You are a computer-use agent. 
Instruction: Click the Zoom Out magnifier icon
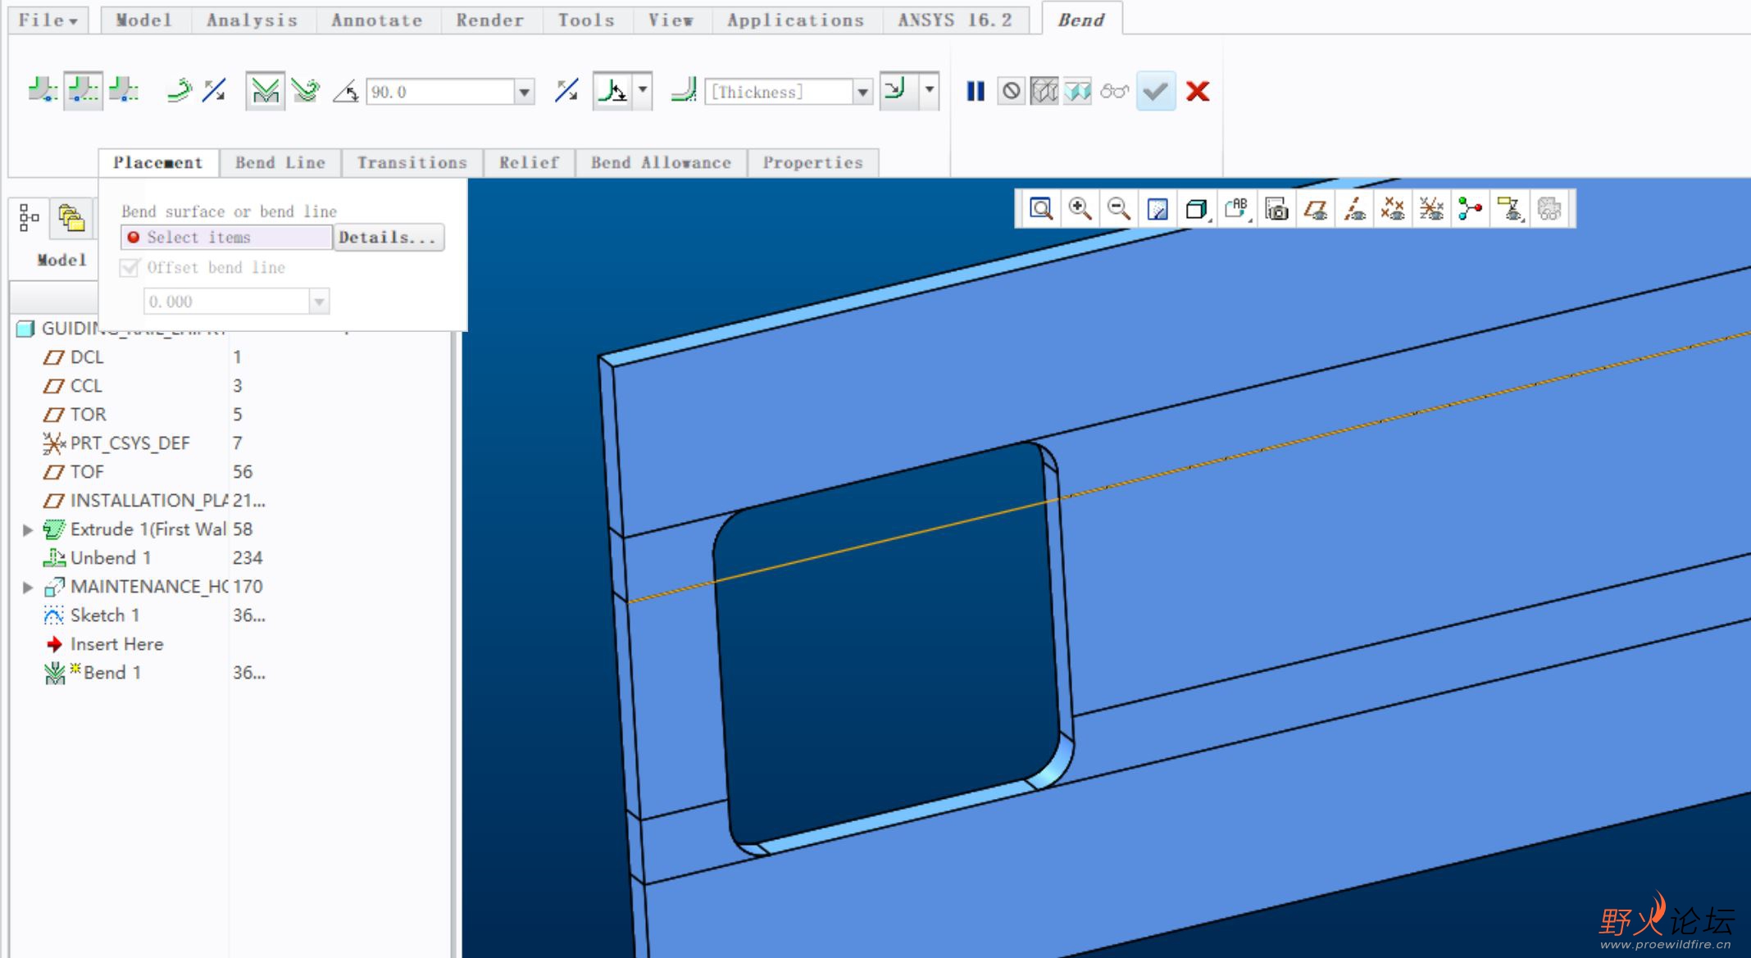1119,209
